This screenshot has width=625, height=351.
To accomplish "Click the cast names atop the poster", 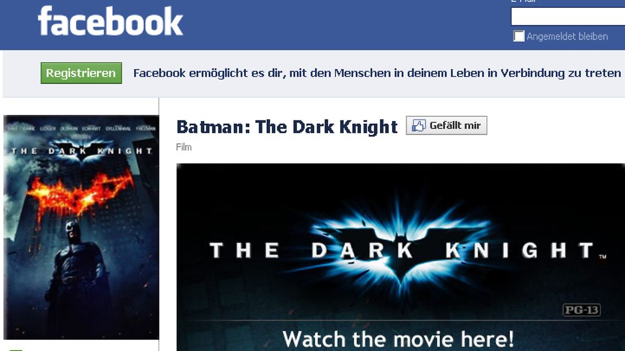I will click(x=81, y=128).
